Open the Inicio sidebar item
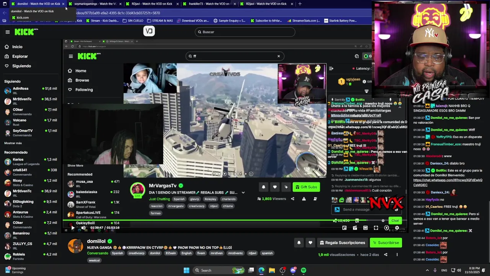The image size is (490, 276). pyautogui.click(x=17, y=47)
